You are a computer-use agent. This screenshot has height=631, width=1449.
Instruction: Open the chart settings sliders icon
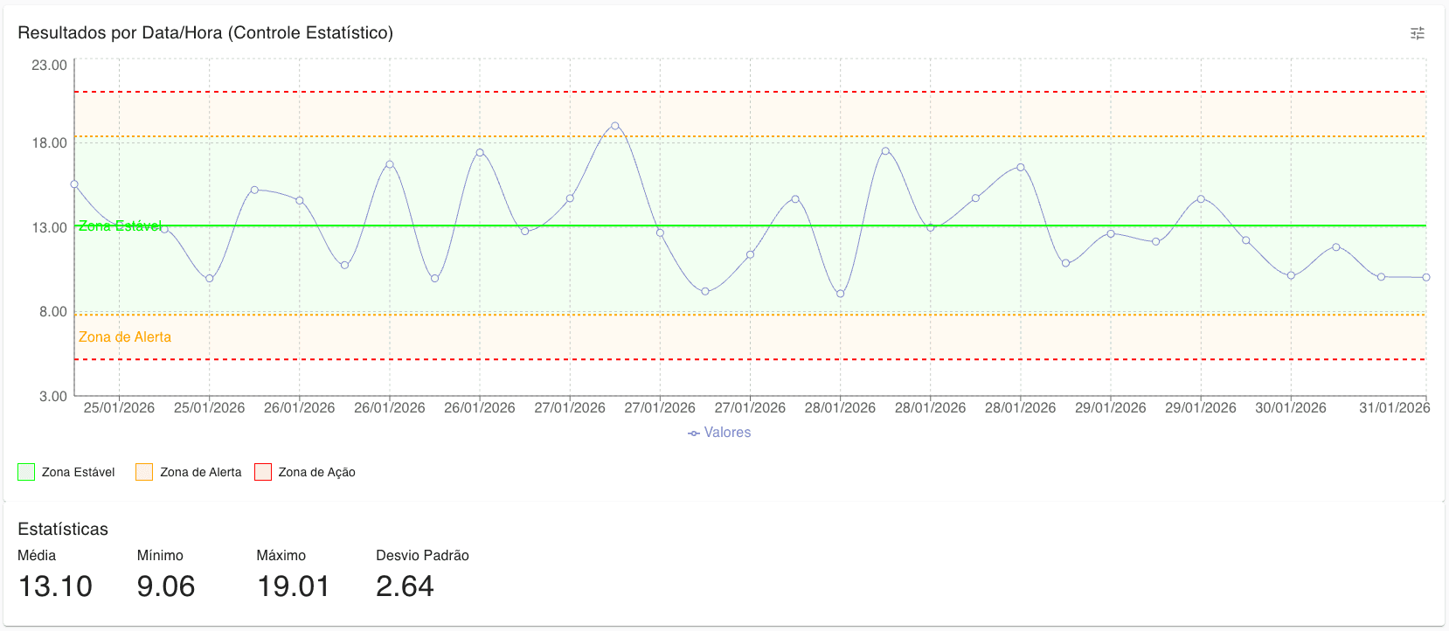point(1418,33)
